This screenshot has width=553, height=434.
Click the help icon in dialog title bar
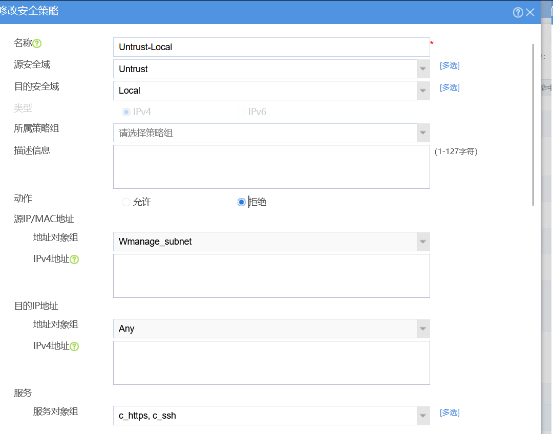518,13
